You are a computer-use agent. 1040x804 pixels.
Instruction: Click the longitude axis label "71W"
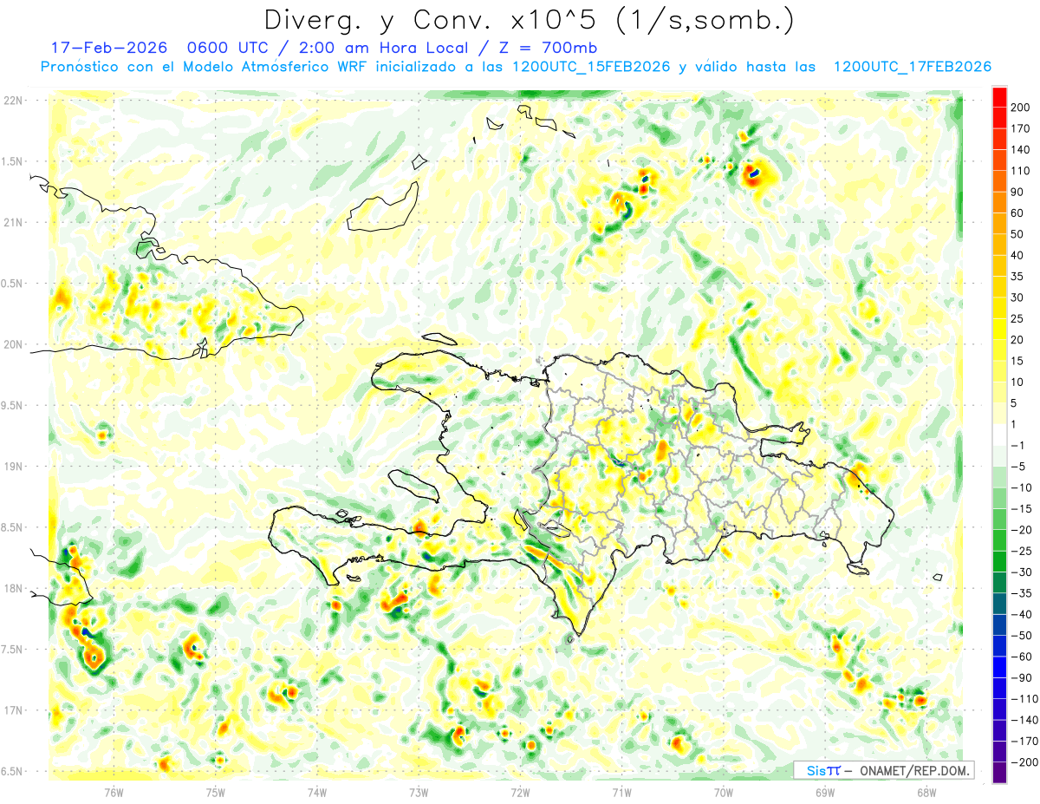coord(621,793)
